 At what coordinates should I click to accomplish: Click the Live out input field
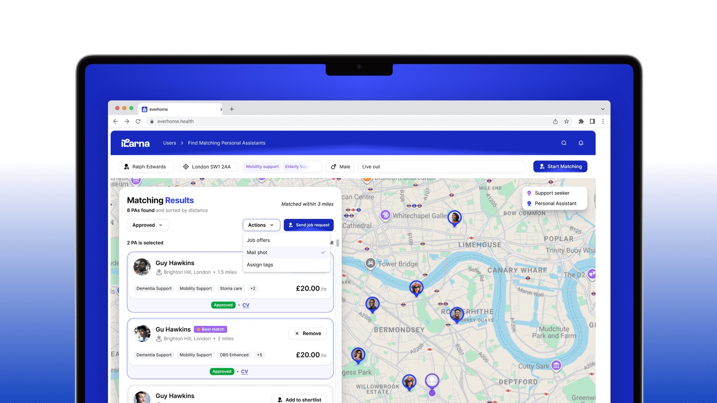coord(441,167)
